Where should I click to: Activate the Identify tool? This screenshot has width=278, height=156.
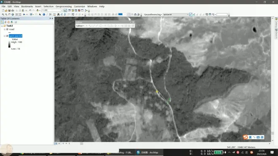(44, 15)
